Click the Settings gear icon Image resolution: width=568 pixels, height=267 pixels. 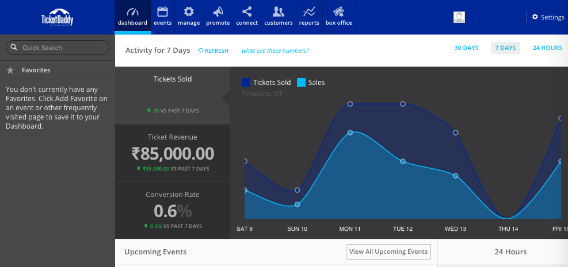click(535, 17)
